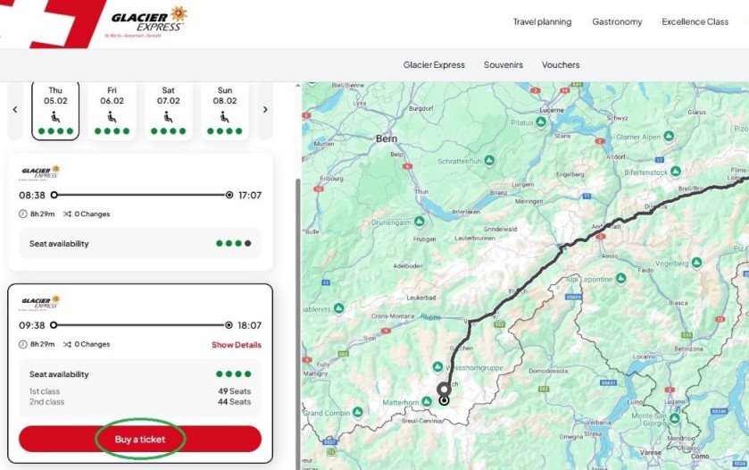Click Grindelwald label on map
749x470 pixels.
tap(500, 229)
